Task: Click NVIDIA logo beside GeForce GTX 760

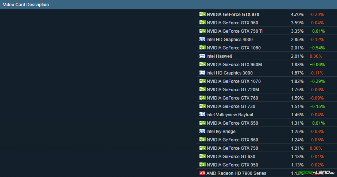Action: pos(202,98)
